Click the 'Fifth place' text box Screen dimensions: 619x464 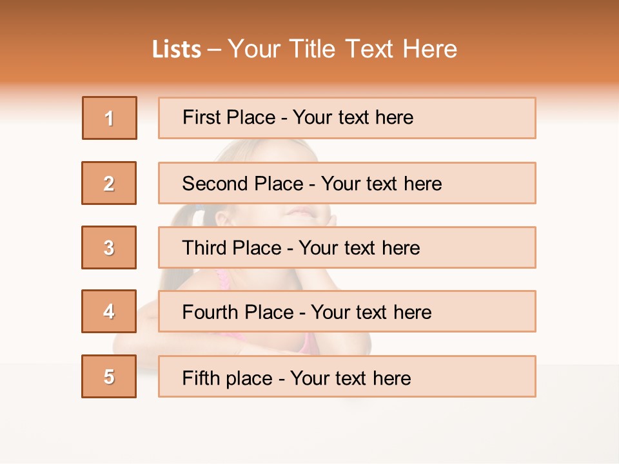click(347, 376)
